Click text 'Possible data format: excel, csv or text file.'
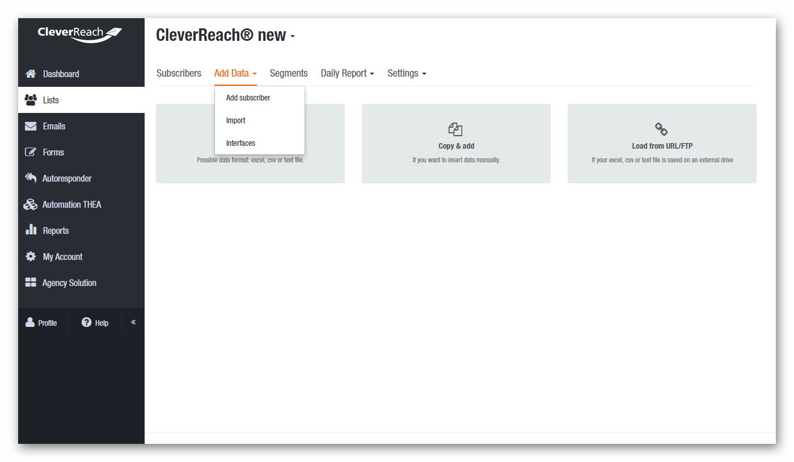794x462 pixels. pyautogui.click(x=250, y=160)
